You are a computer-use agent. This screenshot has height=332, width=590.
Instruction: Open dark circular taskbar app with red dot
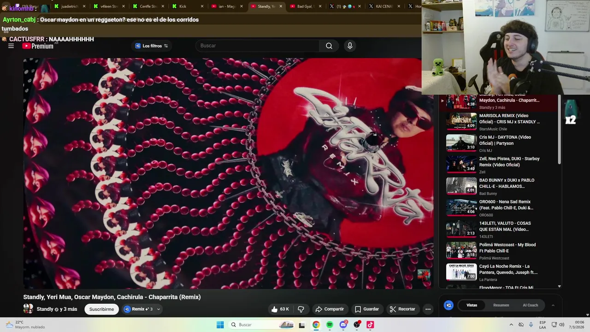coord(357,325)
